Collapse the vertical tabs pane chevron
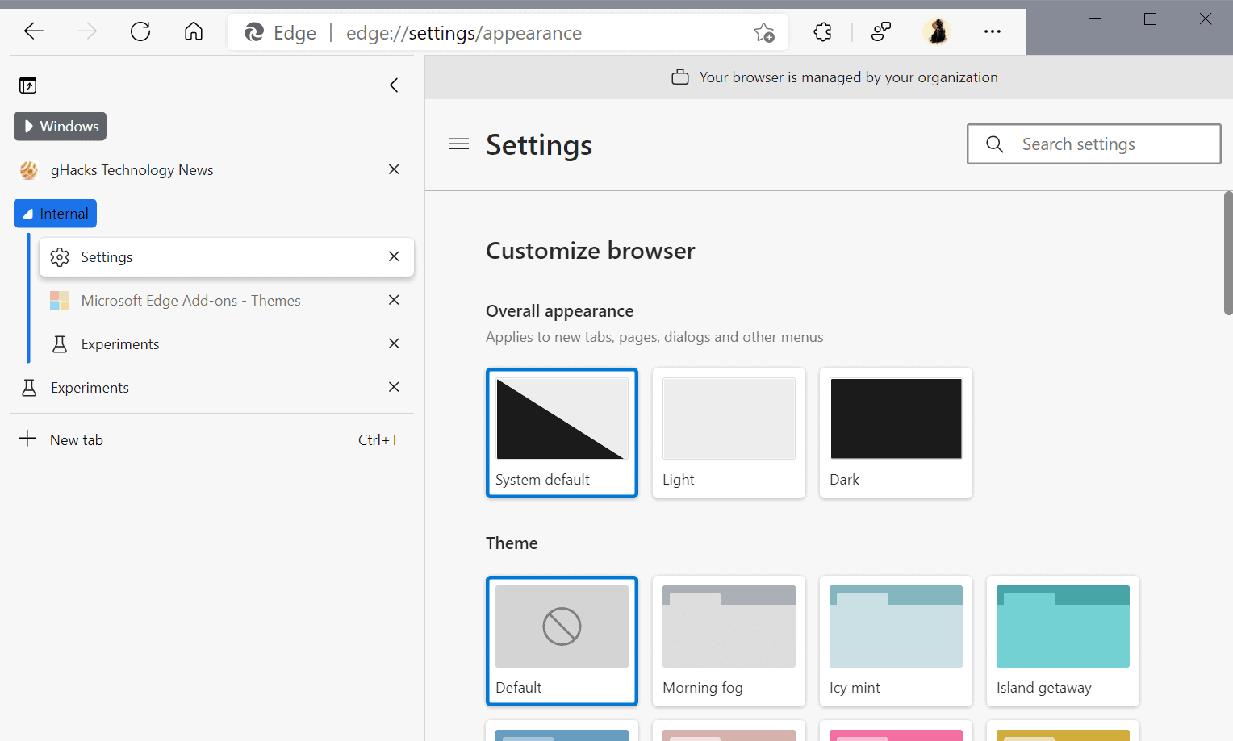Image resolution: width=1233 pixels, height=741 pixels. coord(394,85)
